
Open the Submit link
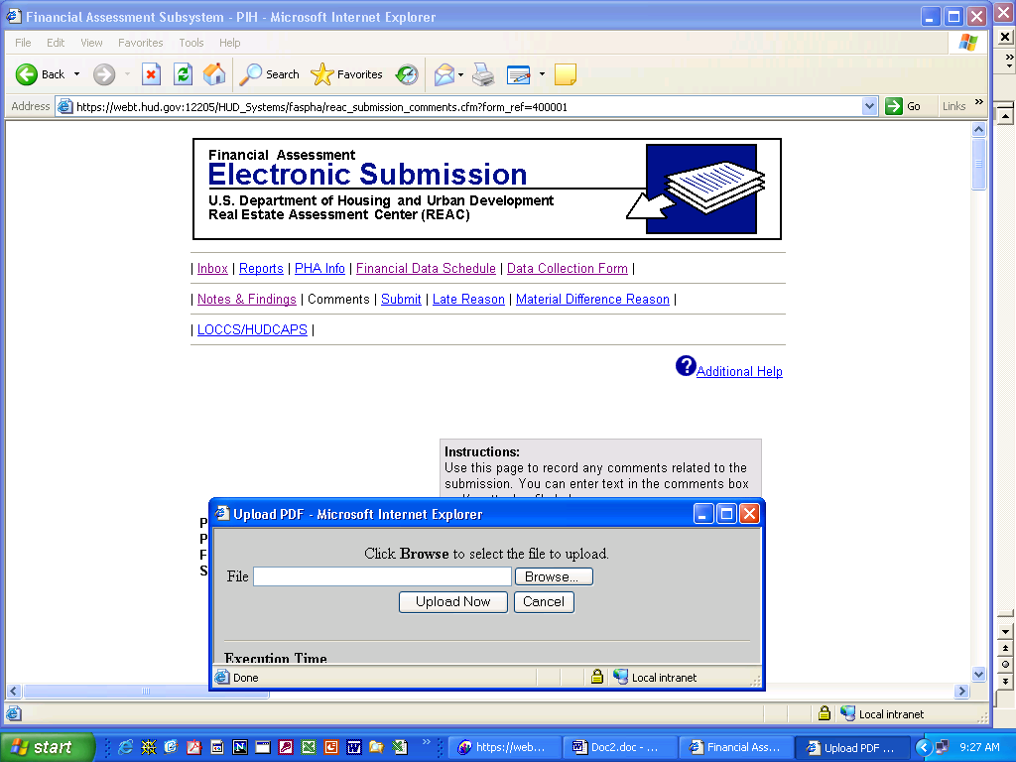pyautogui.click(x=401, y=300)
